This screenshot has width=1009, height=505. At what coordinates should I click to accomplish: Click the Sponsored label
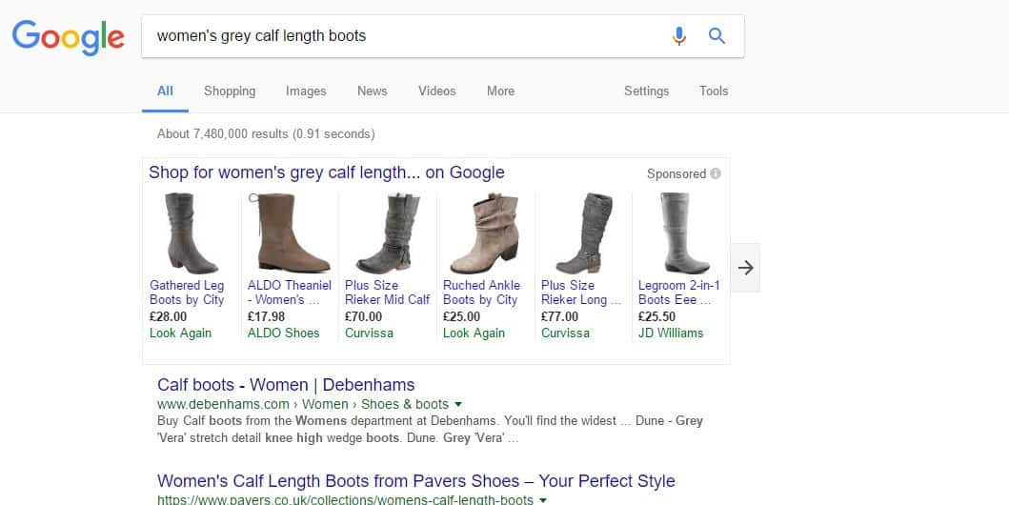[676, 173]
